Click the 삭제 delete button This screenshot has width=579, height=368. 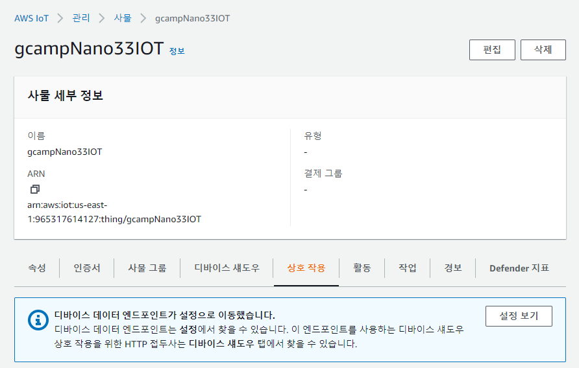point(543,50)
